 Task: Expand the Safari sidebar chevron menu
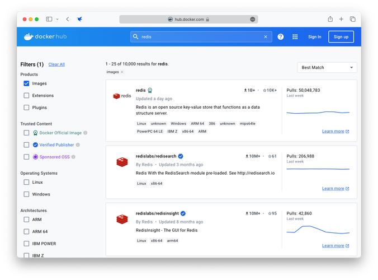pyautogui.click(x=58, y=19)
